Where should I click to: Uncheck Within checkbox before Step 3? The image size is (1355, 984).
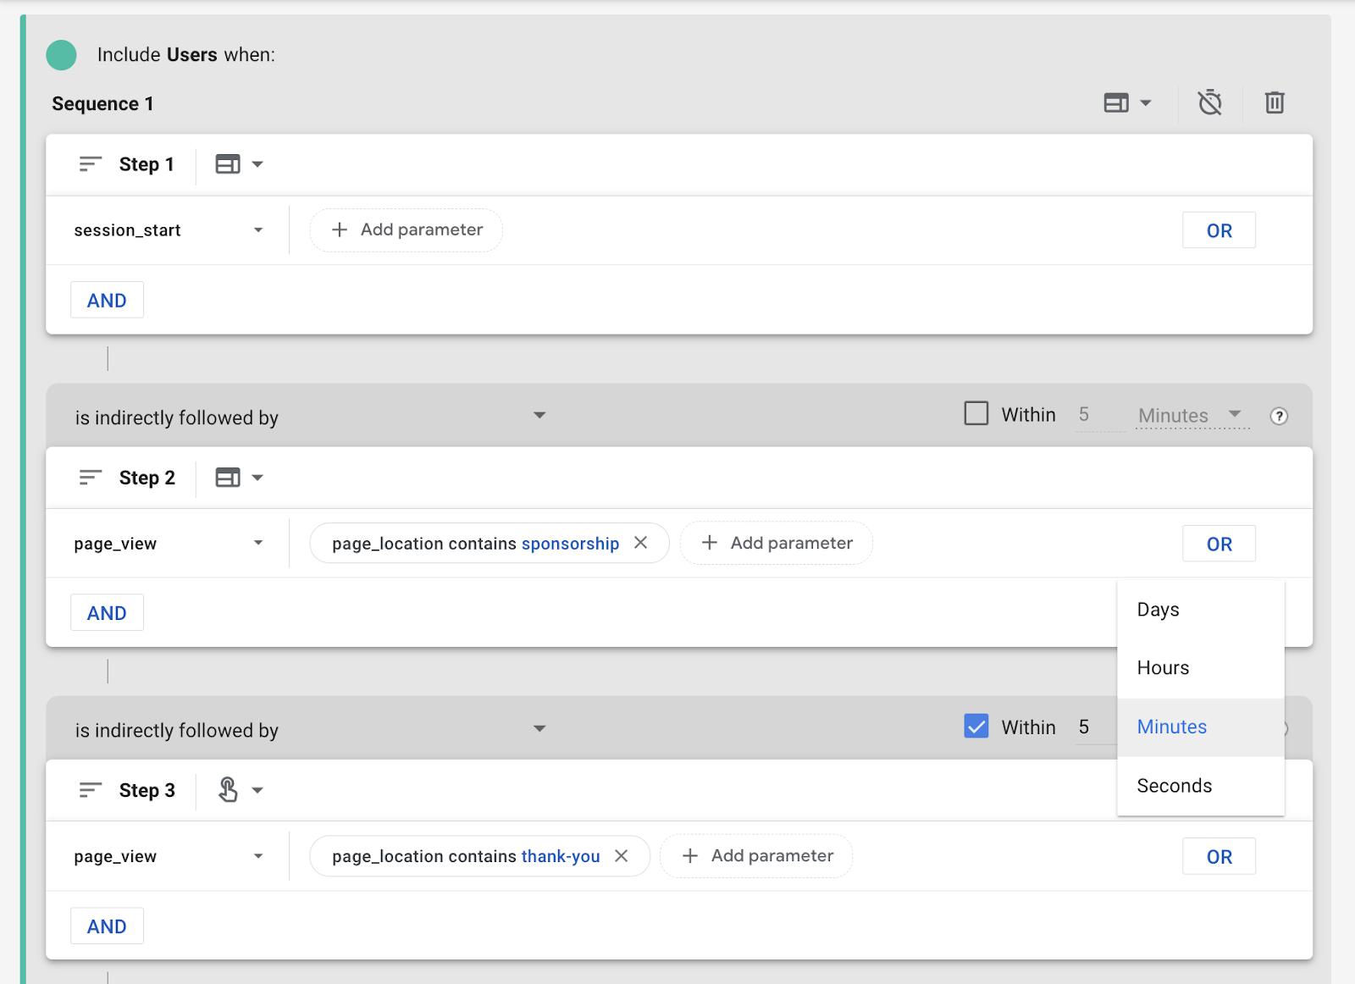coord(976,727)
